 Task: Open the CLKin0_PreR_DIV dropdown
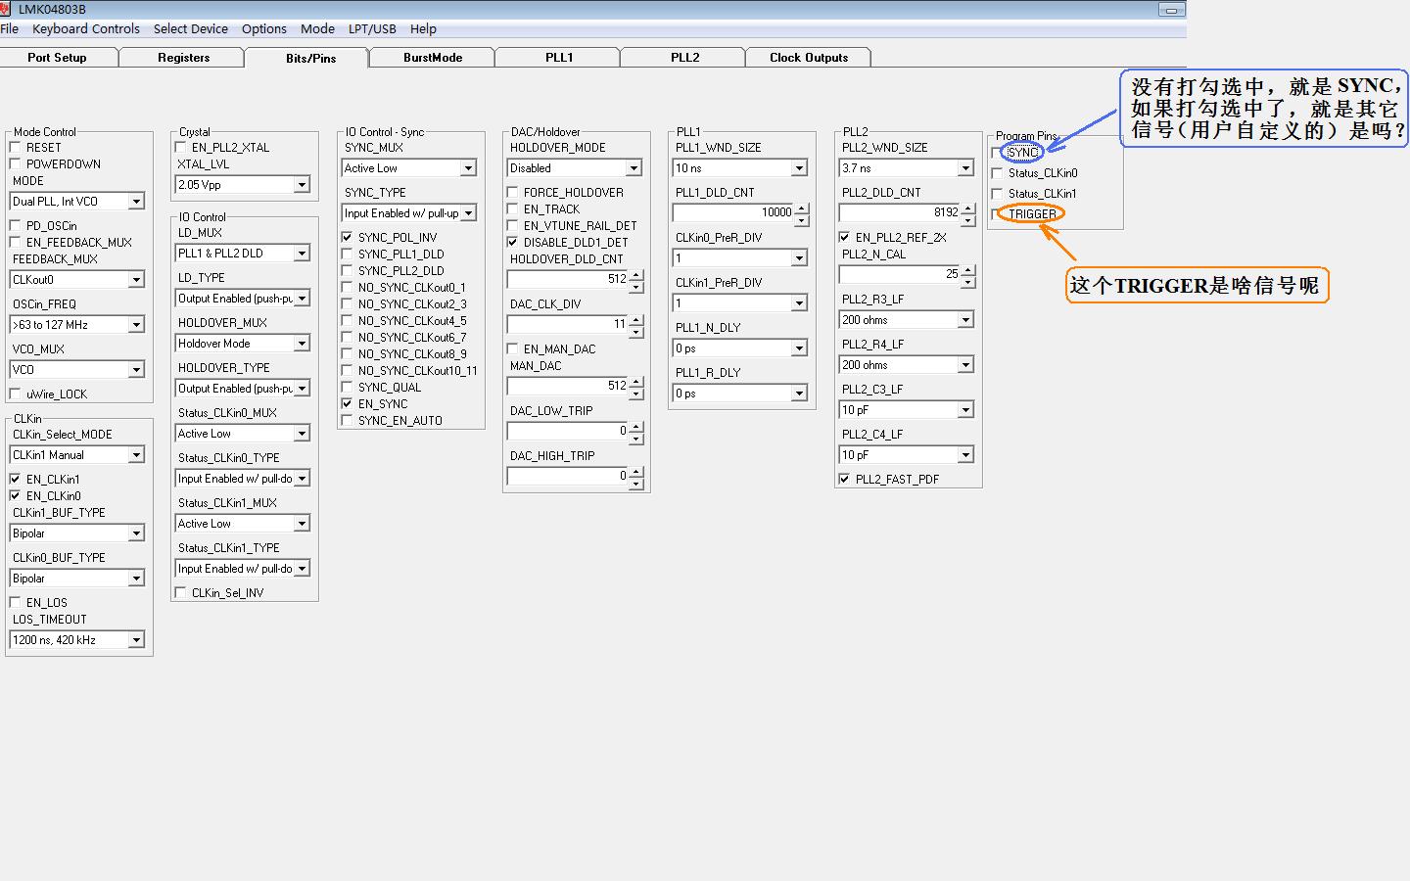740,258
